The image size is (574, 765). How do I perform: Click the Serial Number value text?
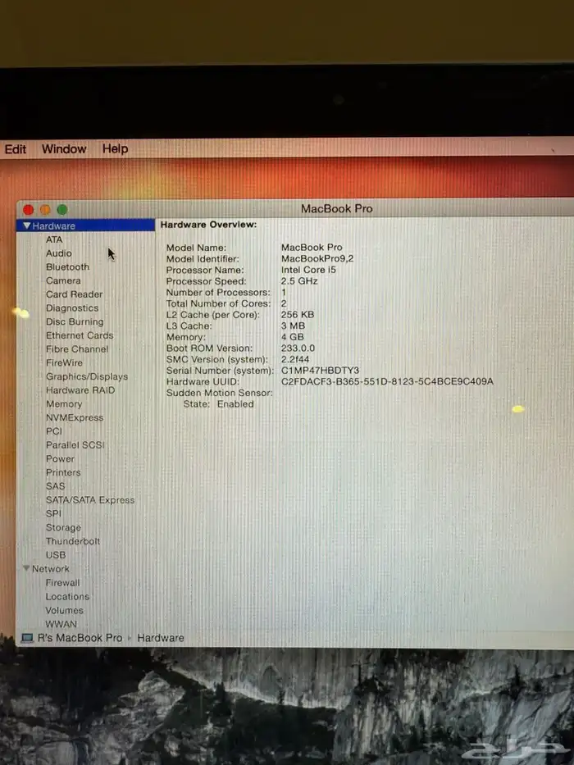pos(321,371)
